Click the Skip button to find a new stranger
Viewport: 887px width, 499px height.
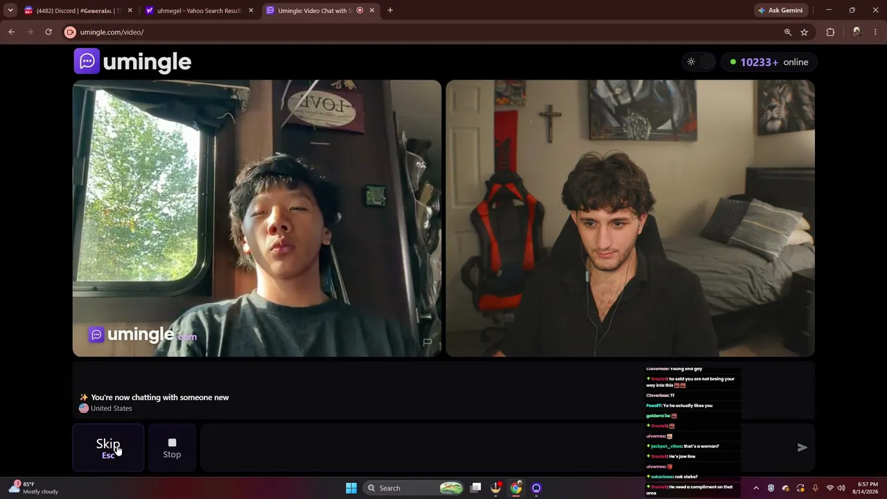click(x=108, y=448)
